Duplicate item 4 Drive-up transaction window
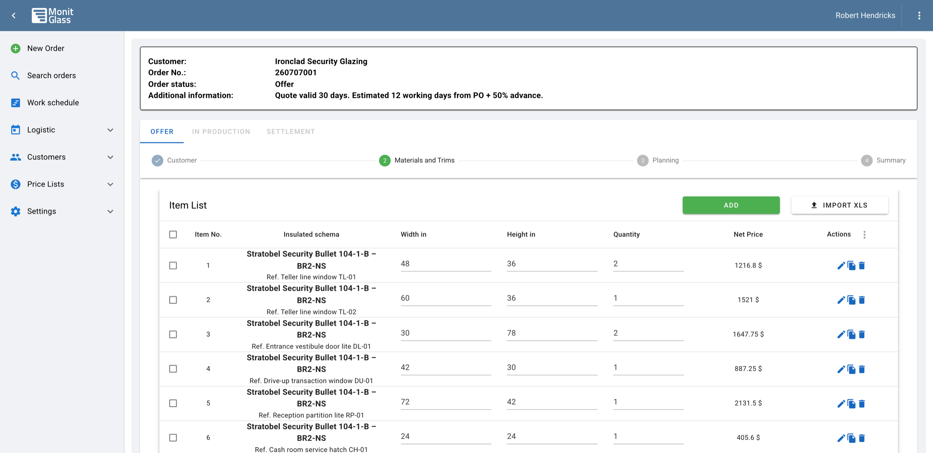This screenshot has width=933, height=453. click(x=851, y=369)
